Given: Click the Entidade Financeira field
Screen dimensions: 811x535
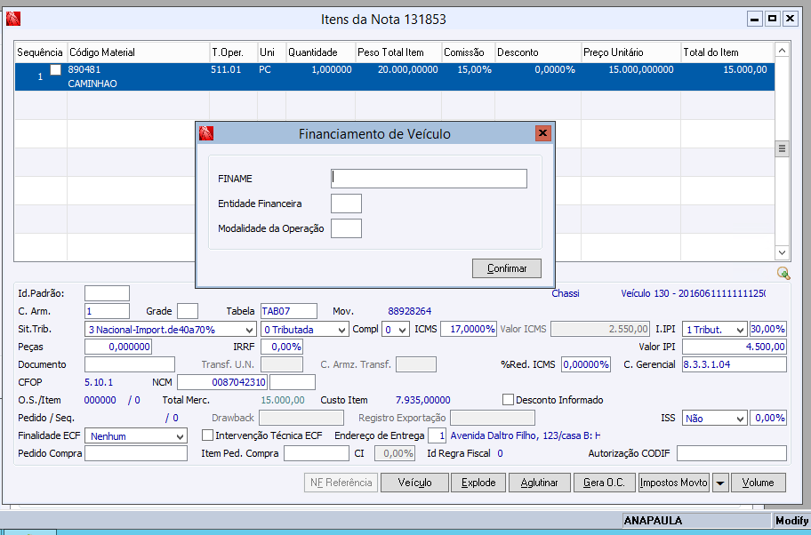Looking at the screenshot, I should pyautogui.click(x=346, y=204).
